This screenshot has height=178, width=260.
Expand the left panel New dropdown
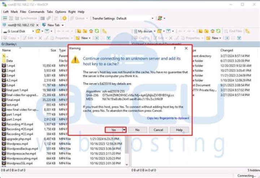coord(90,38)
